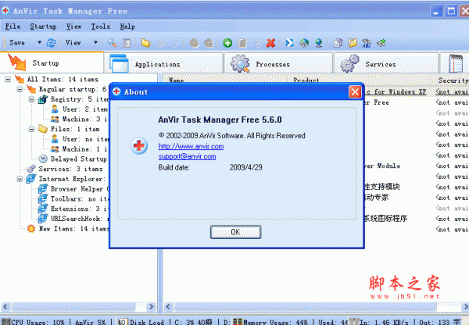Collapse the Regular startup tree node
Viewport: 469px width, 325px height.
click(x=20, y=89)
